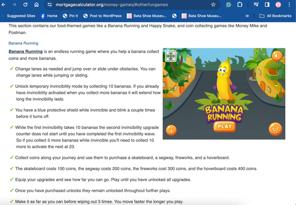Click the Banana Running section heading

tap(23, 43)
